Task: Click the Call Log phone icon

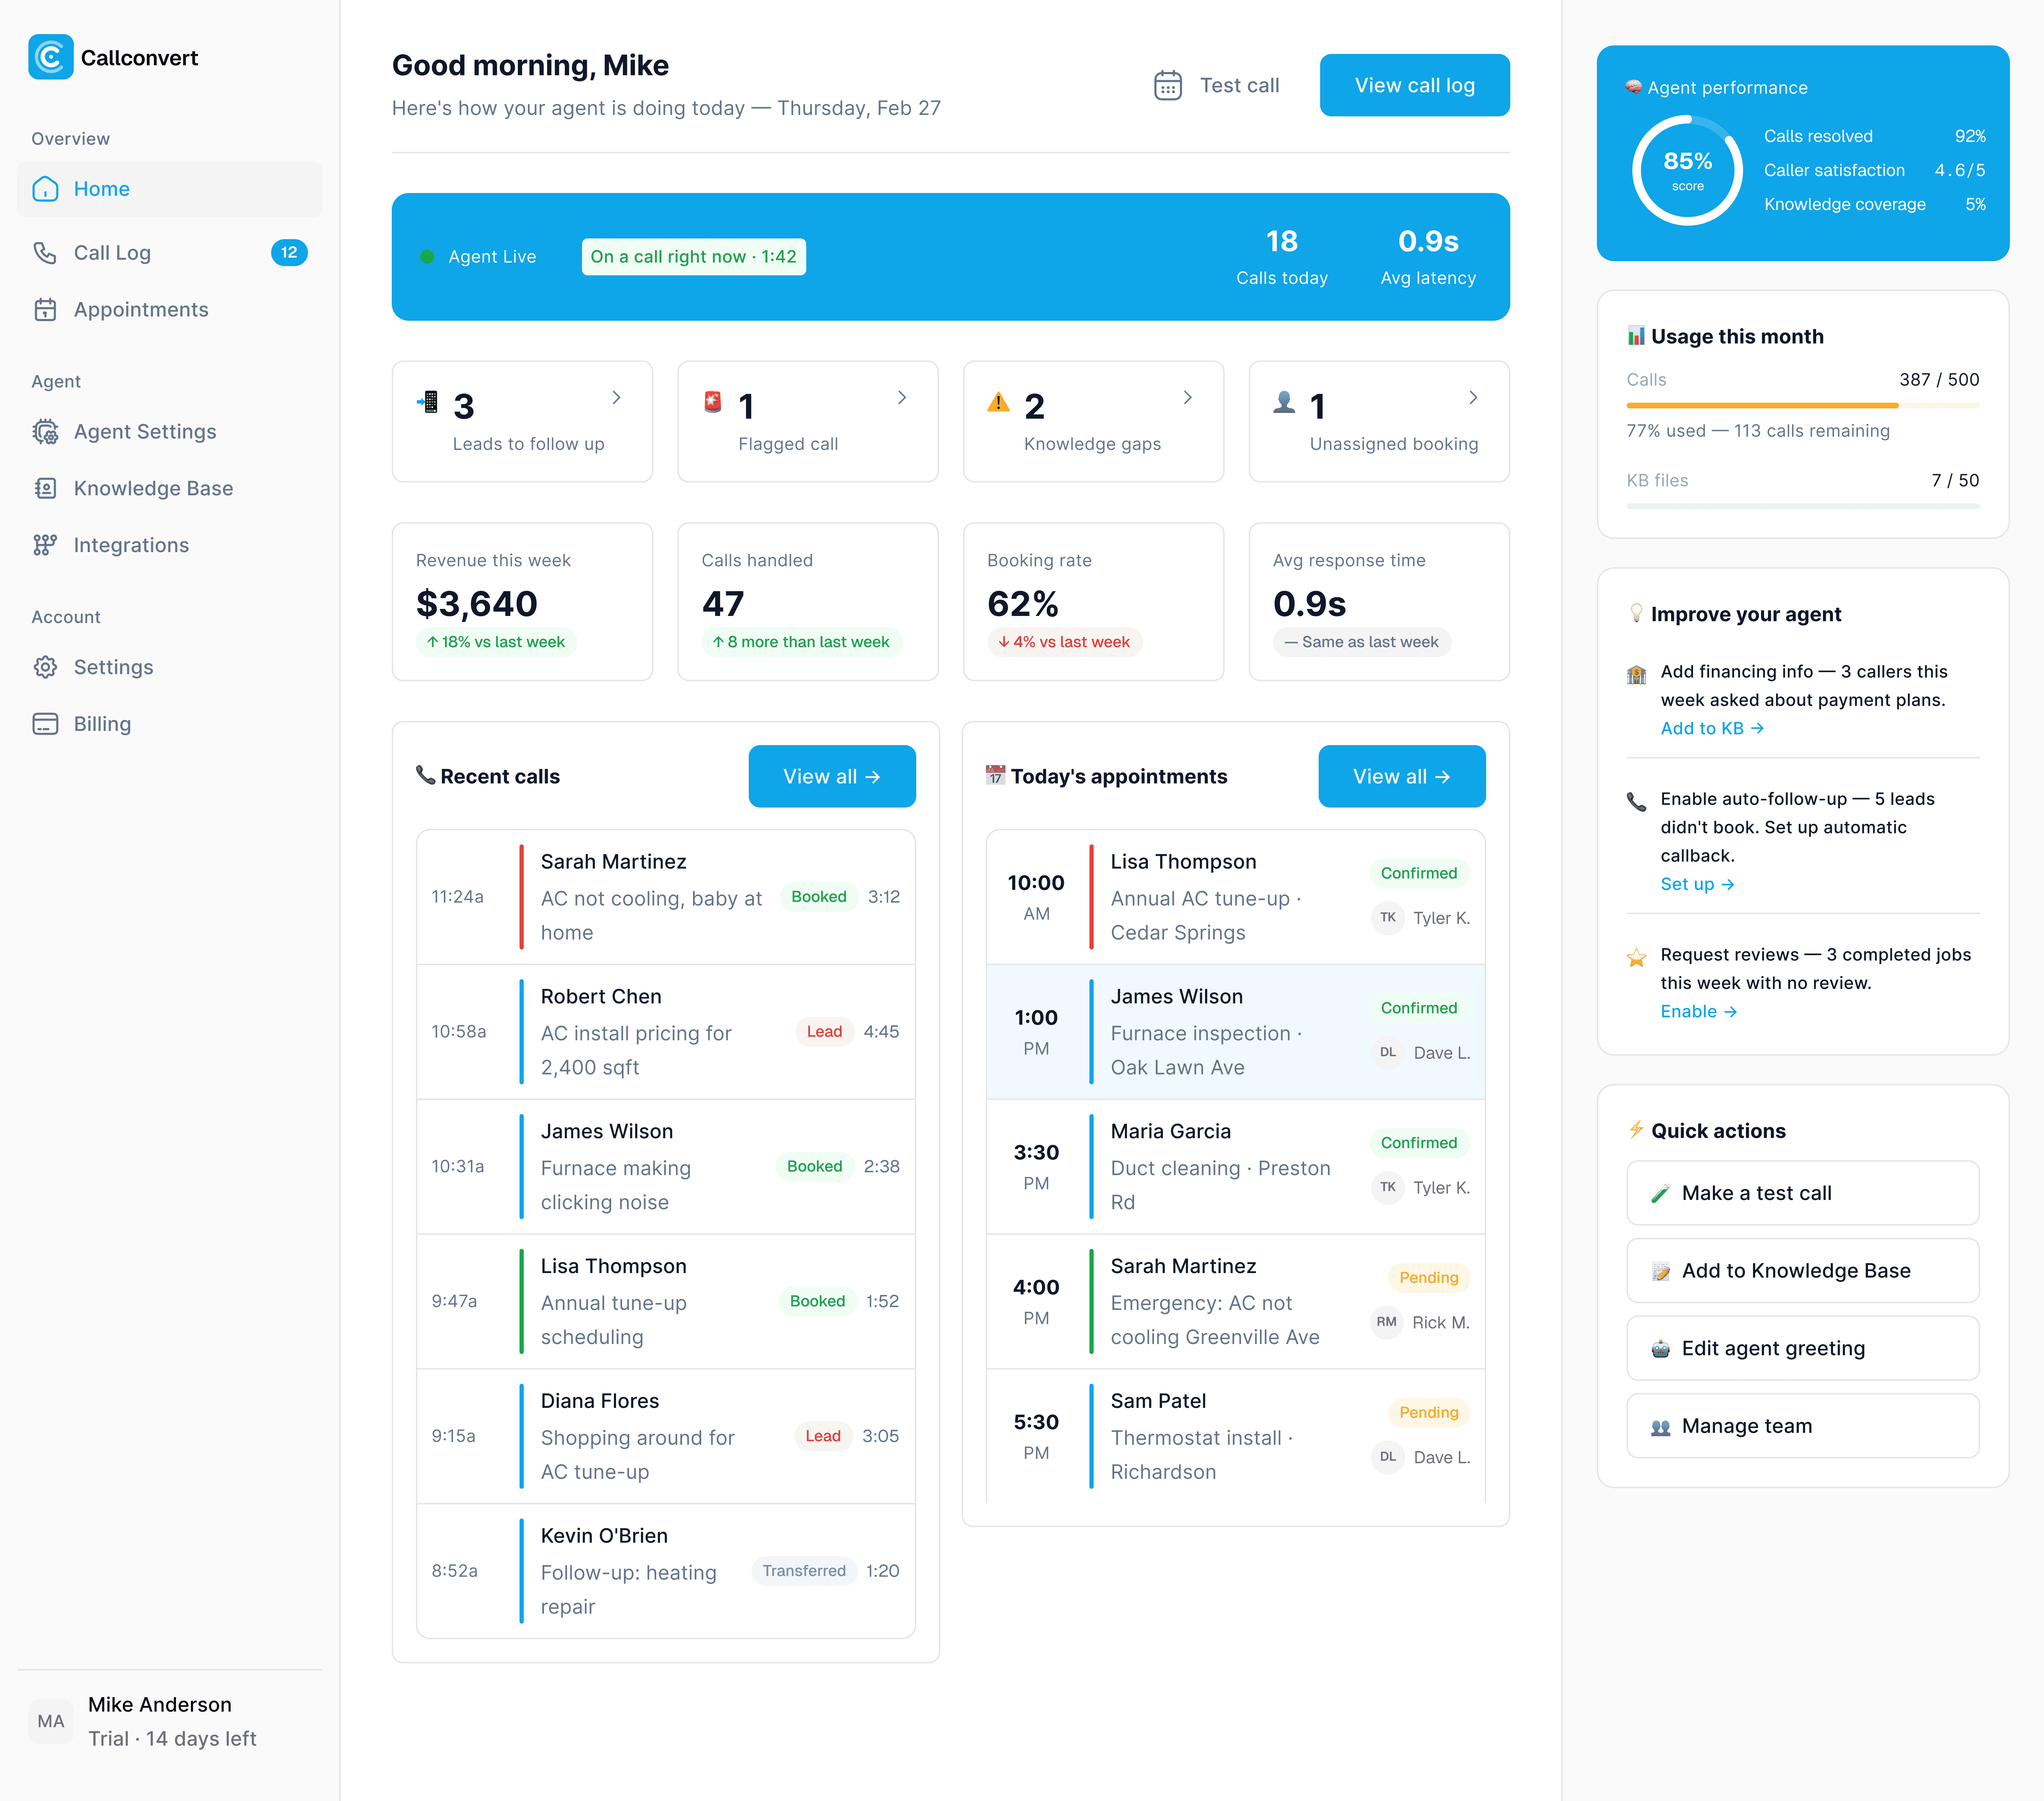Action: tap(45, 253)
